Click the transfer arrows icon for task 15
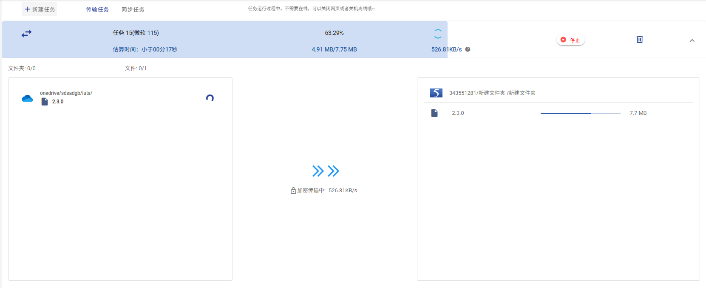Image resolution: width=706 pixels, height=288 pixels. (26, 34)
